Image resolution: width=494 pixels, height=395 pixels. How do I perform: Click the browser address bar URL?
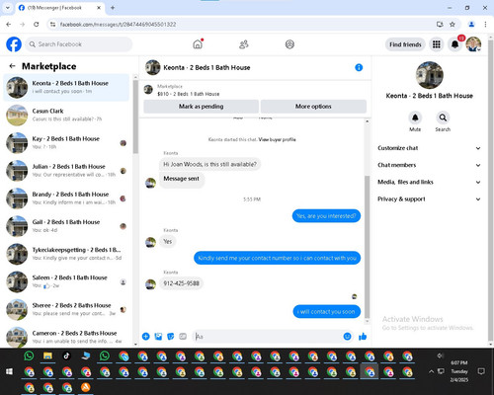pyautogui.click(x=118, y=25)
